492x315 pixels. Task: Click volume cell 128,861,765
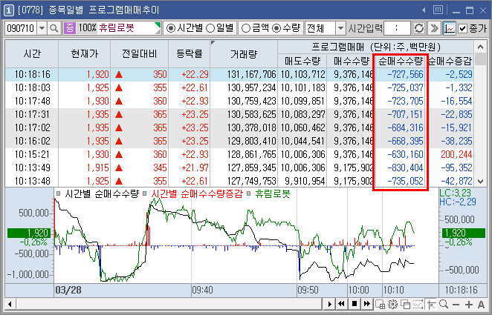coord(251,154)
